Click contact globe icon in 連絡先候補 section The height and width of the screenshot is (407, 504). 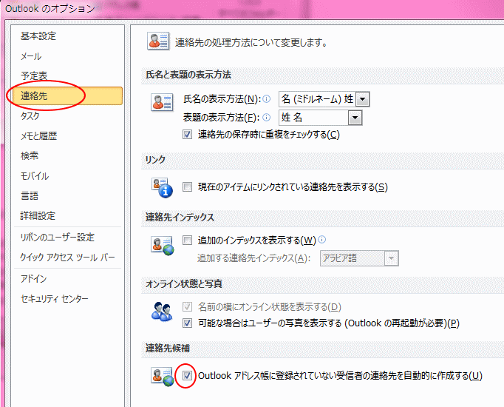pyautogui.click(x=163, y=377)
